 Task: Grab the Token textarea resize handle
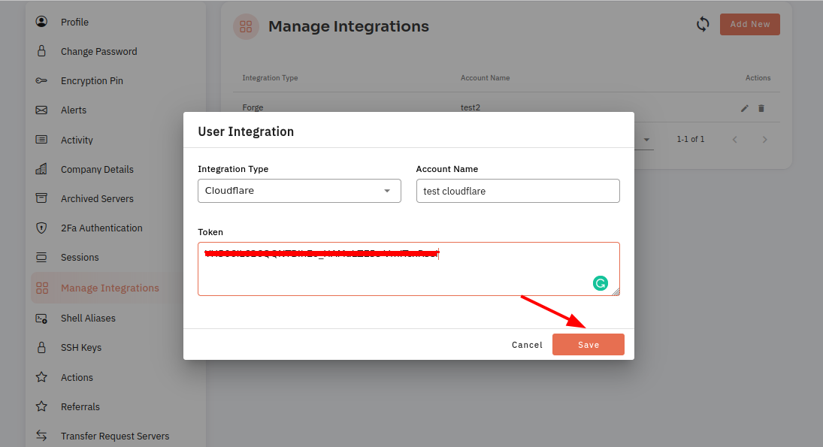pos(616,291)
